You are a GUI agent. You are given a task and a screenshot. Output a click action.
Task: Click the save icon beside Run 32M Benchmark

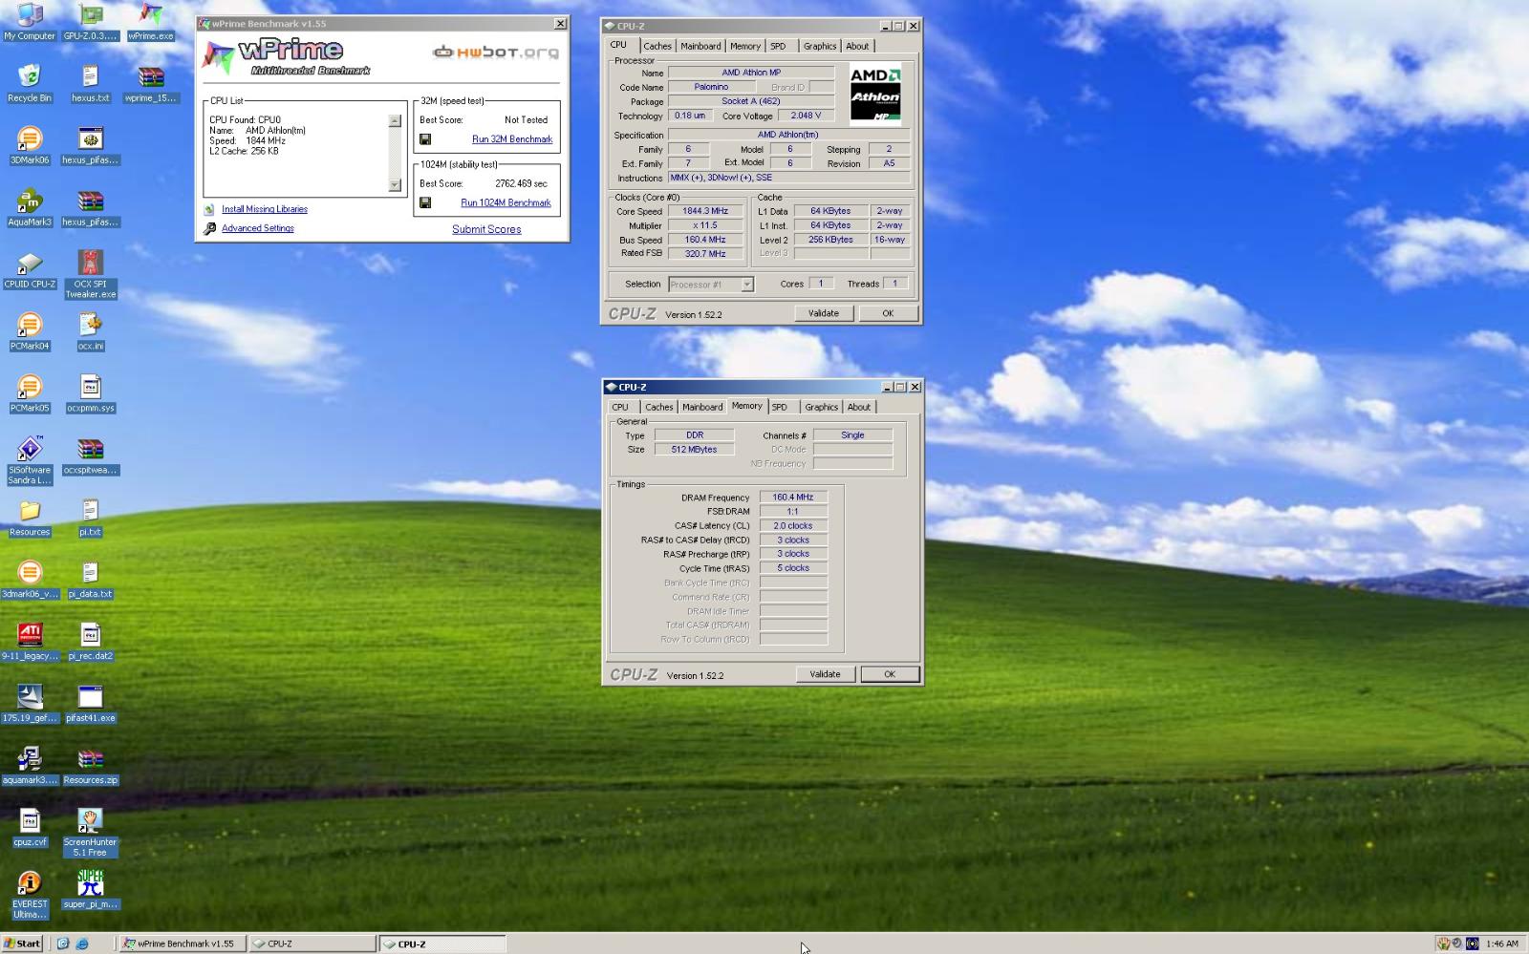click(425, 139)
